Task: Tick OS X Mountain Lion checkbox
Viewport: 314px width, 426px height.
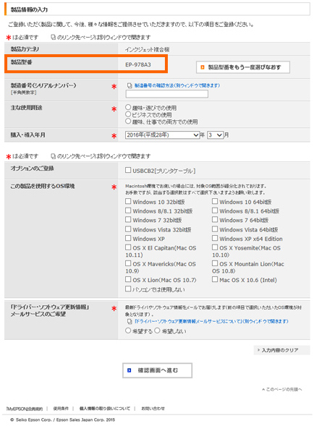Action: pos(215,263)
